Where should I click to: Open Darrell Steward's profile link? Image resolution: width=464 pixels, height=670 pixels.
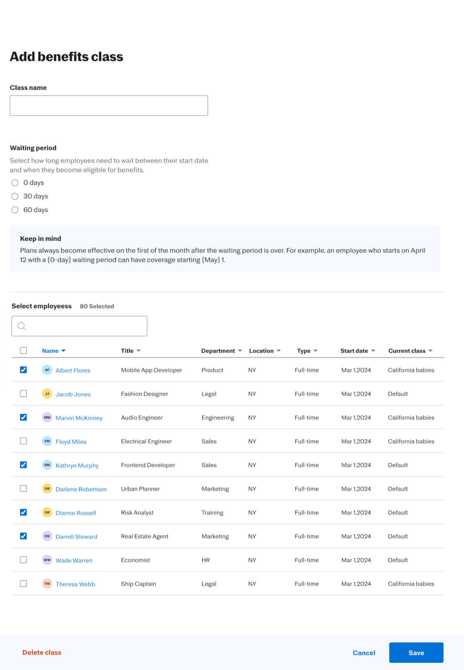pos(76,536)
